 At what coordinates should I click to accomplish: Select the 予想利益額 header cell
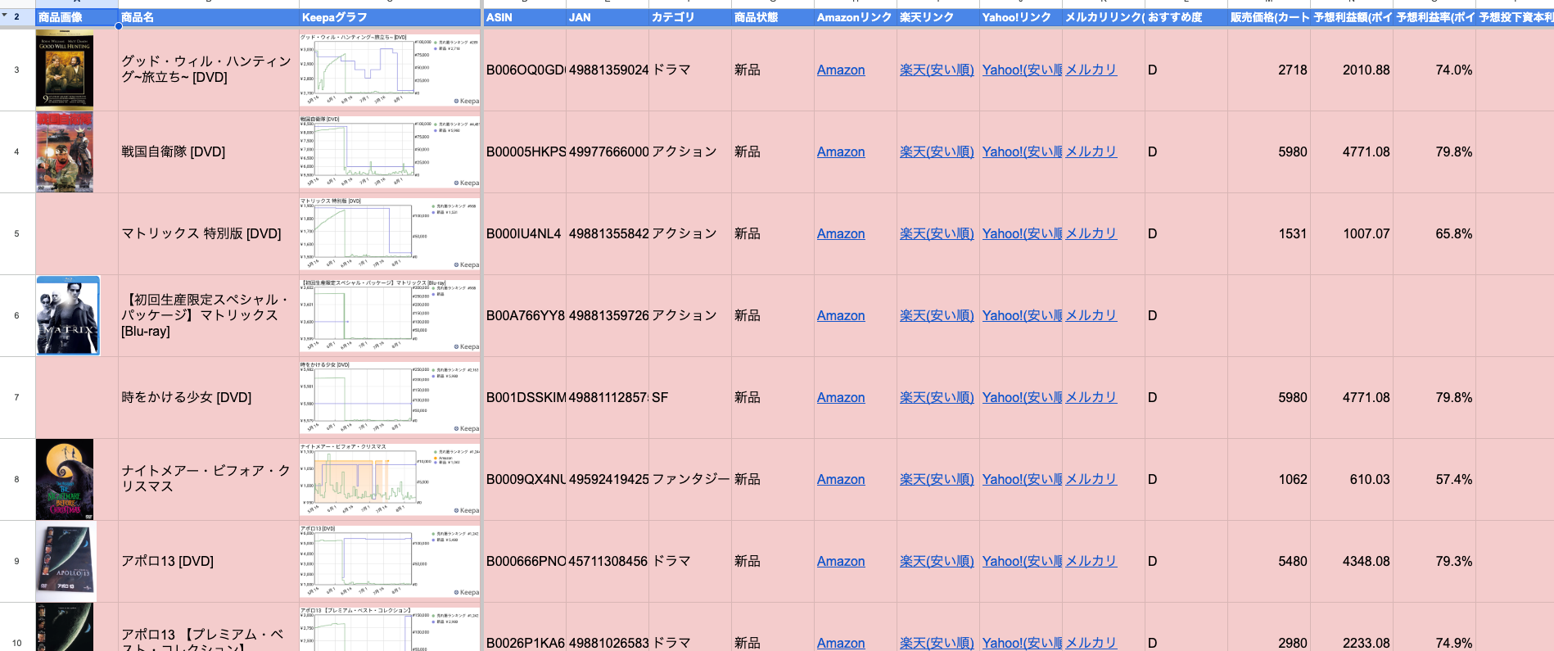(x=1352, y=17)
